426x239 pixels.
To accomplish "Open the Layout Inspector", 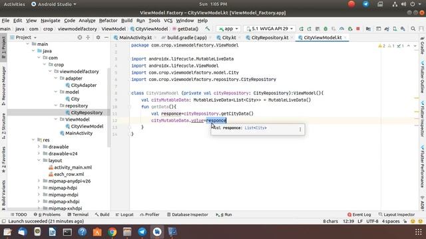I will click(397, 214).
